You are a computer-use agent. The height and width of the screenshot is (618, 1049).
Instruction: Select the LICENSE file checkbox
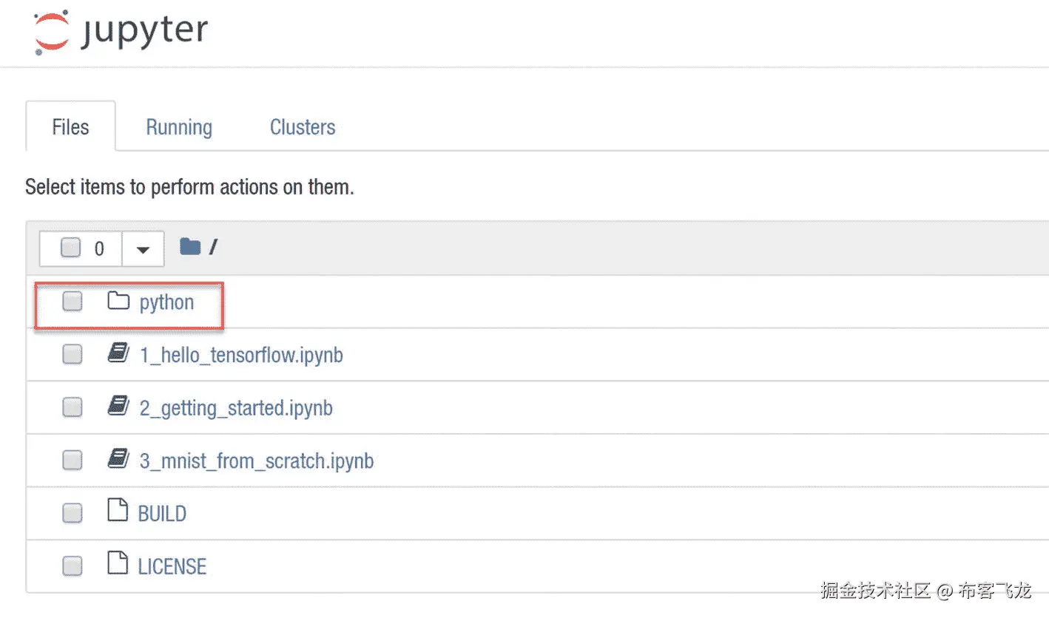[x=72, y=566]
